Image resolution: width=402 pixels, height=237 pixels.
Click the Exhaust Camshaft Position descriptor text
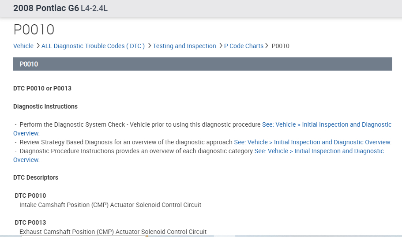click(x=113, y=231)
